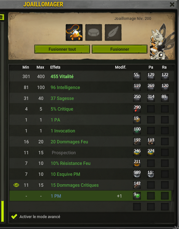The width and height of the screenshot is (179, 229).
Task: Select the 55 Vitalité rune
Action: click(x=137, y=76)
